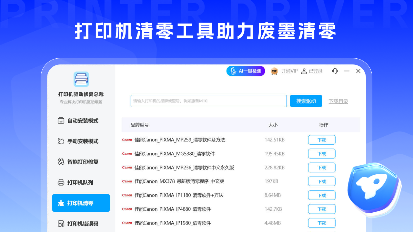Launch AI一键检测 detection

(x=246, y=71)
